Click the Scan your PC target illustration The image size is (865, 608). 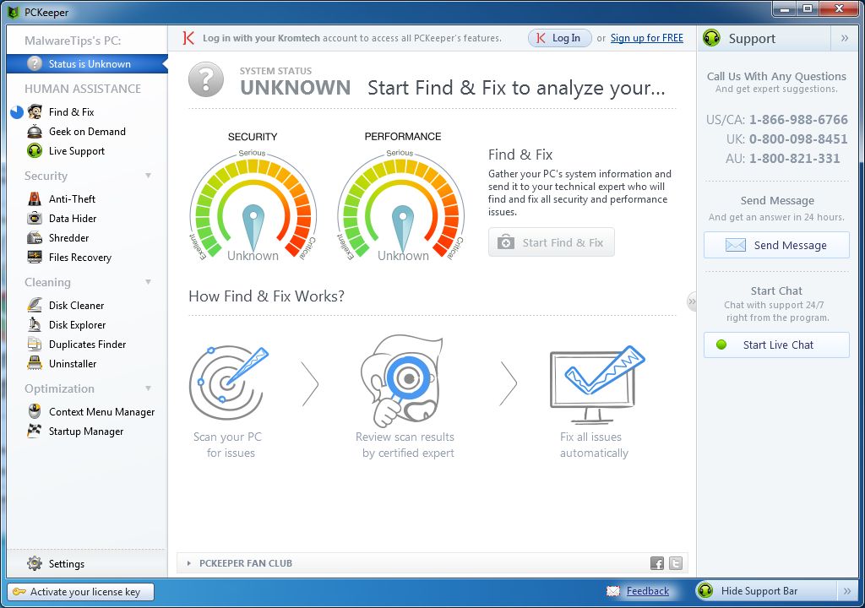(x=228, y=383)
